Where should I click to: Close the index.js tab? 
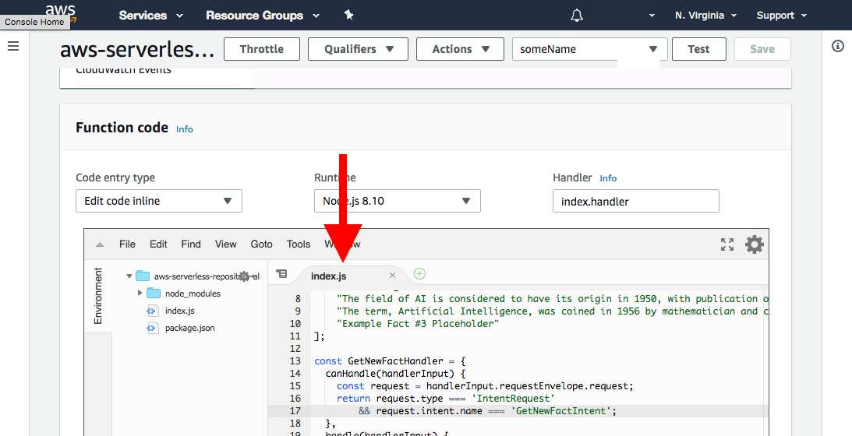coord(393,276)
